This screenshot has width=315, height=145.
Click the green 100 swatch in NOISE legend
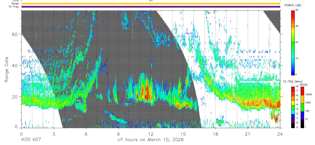(302, 107)
